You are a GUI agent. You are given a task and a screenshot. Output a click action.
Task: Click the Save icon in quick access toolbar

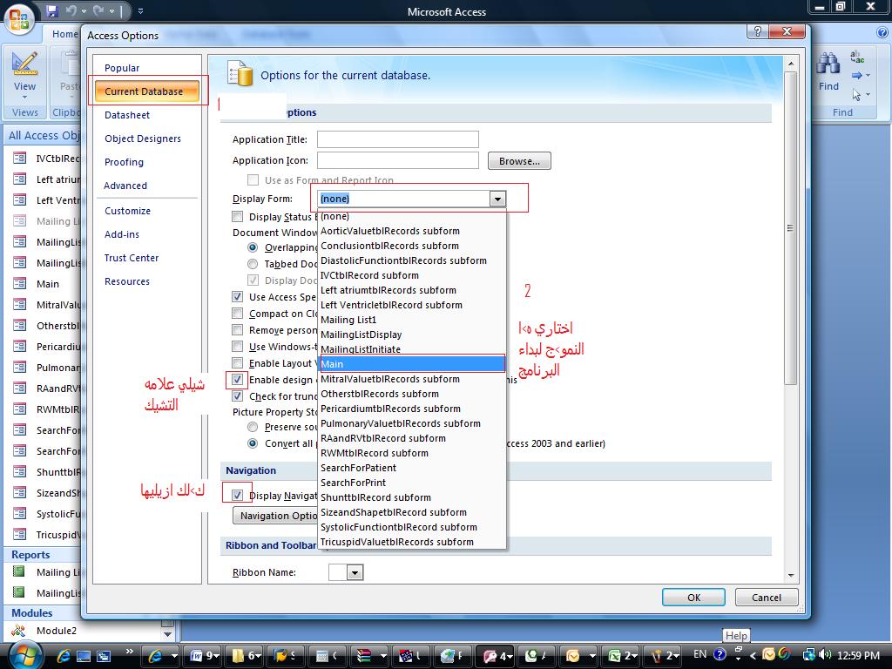click(x=52, y=10)
